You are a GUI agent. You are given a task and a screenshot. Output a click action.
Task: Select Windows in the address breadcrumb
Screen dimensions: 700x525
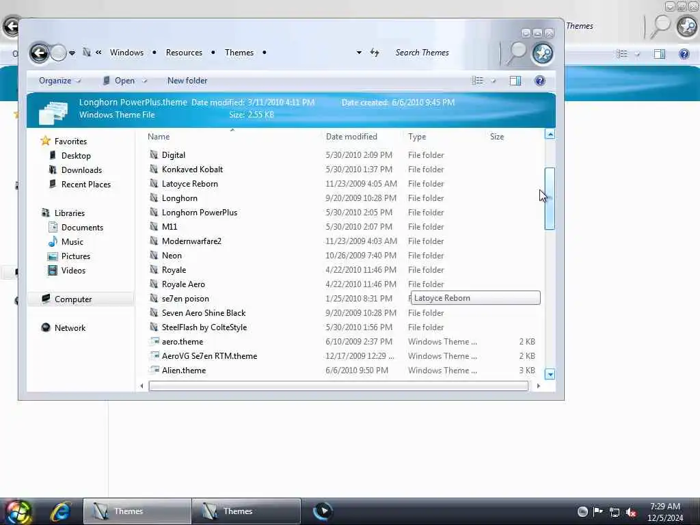126,53
